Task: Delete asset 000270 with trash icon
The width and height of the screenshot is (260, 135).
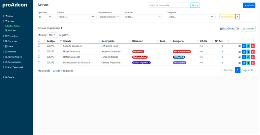Action: pos(253,46)
